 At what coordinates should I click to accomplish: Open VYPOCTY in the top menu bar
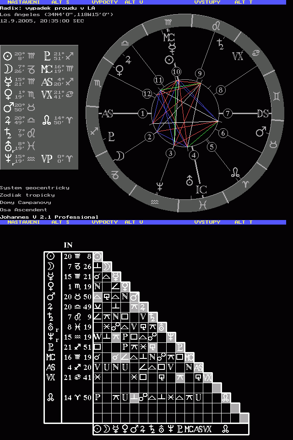pyautogui.click(x=105, y=2)
